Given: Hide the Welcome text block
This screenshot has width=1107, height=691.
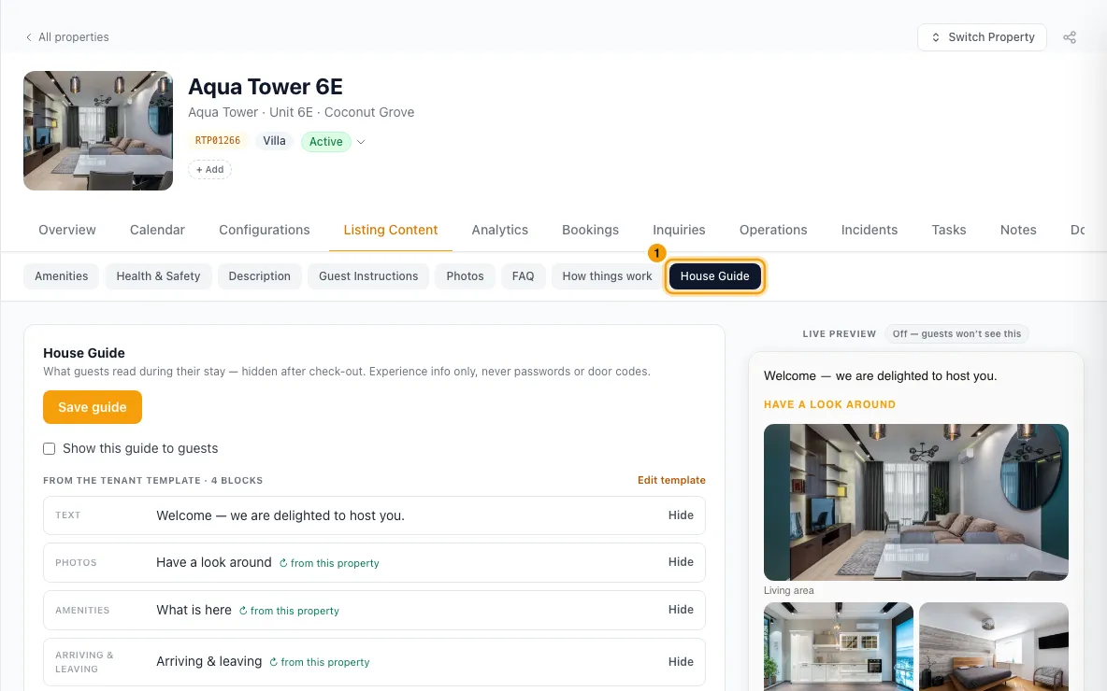Looking at the screenshot, I should [681, 515].
